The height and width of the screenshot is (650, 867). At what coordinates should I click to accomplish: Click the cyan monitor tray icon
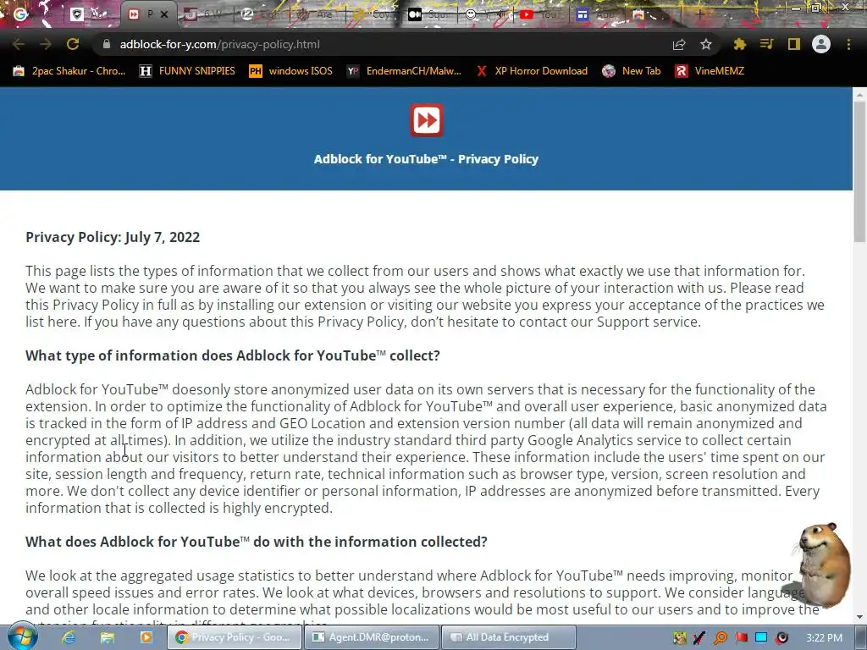pos(761,638)
